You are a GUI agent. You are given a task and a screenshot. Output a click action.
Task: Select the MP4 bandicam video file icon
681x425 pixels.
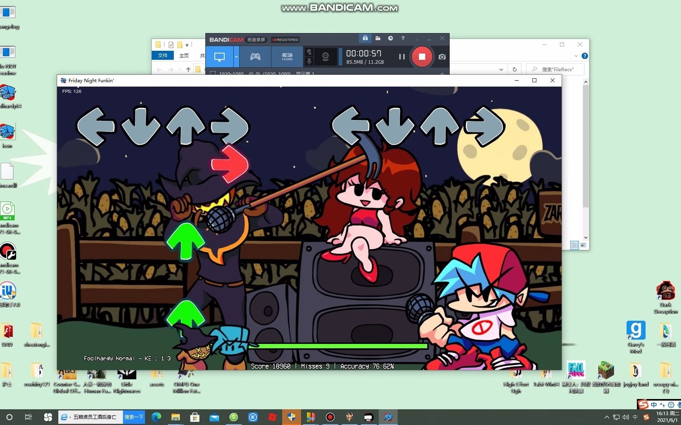click(8, 218)
